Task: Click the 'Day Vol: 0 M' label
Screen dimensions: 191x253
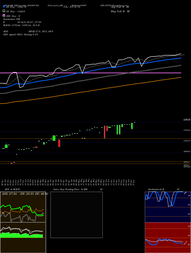Action: point(120,11)
